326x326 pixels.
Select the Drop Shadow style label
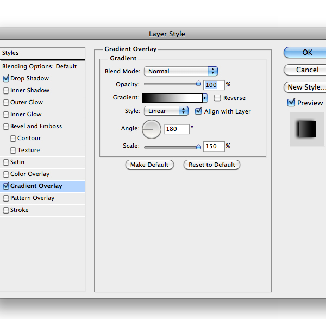(29, 79)
